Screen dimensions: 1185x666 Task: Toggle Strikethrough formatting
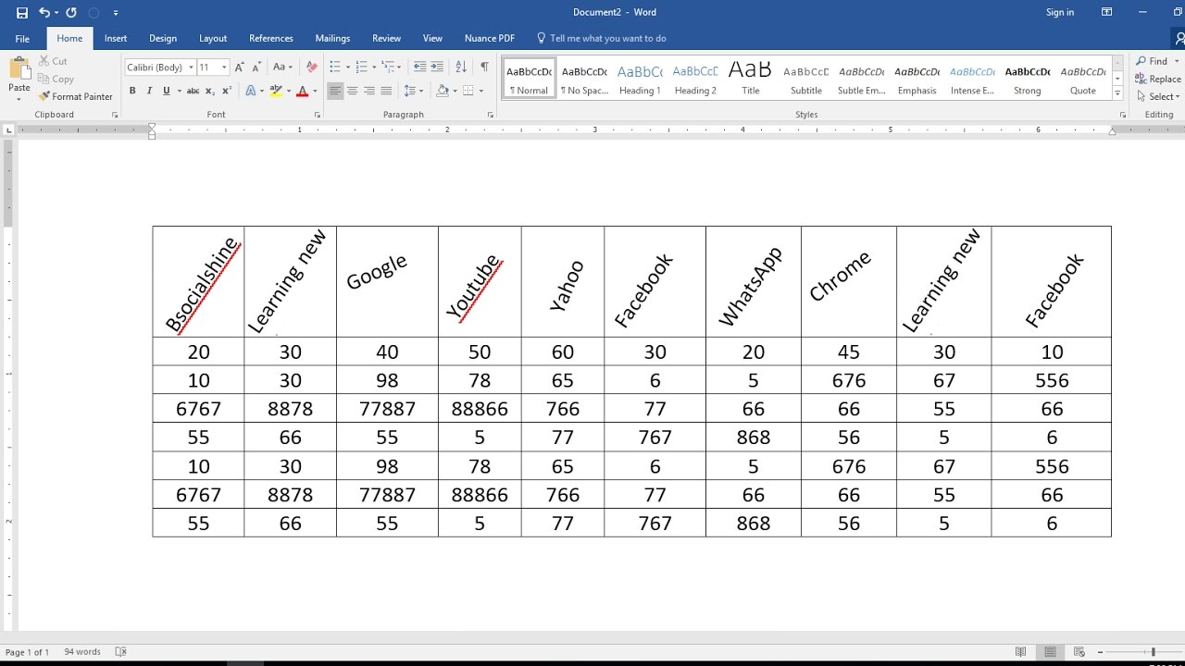(x=193, y=91)
